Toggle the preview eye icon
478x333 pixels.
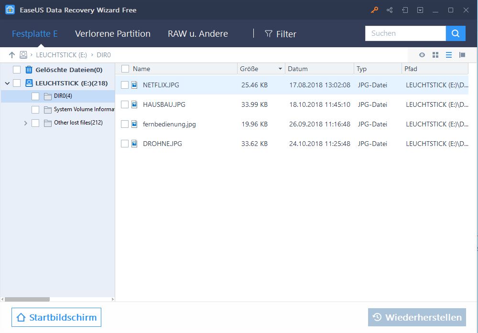click(422, 55)
